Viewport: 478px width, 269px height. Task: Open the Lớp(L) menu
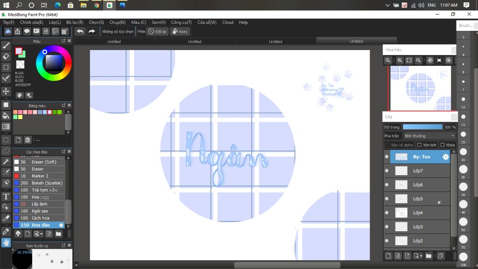coord(55,22)
